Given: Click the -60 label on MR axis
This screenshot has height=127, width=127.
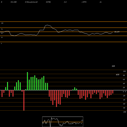Looking at the screenshot, I should pyautogui.click(x=124, y=104).
